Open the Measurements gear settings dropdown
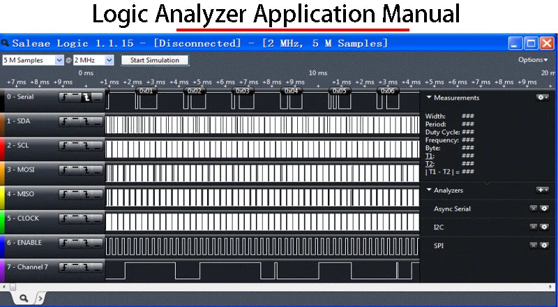 543,97
